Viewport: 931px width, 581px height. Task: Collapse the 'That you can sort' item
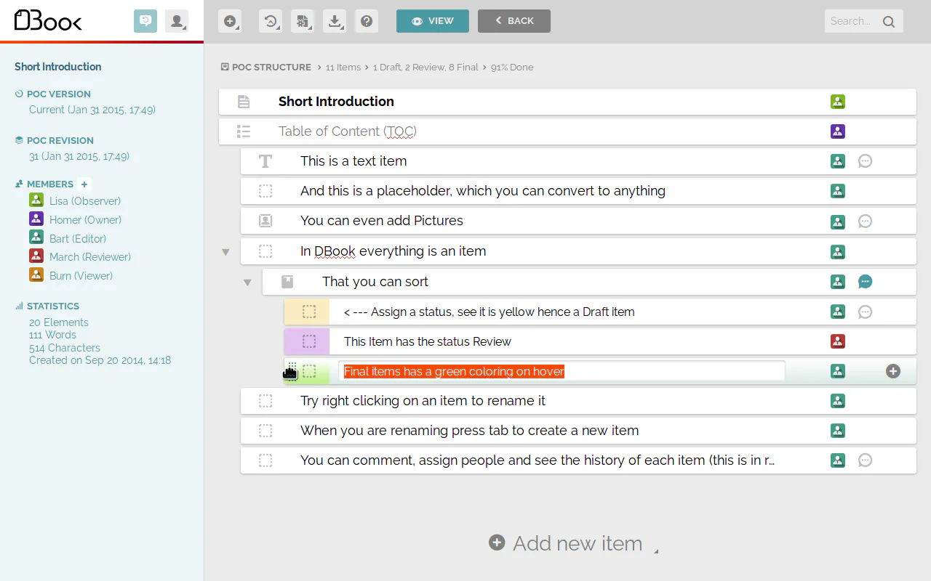tap(247, 283)
